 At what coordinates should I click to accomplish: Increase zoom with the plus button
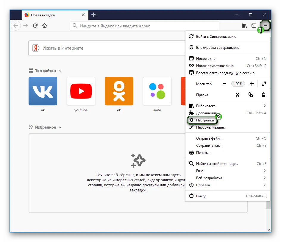coord(252,84)
